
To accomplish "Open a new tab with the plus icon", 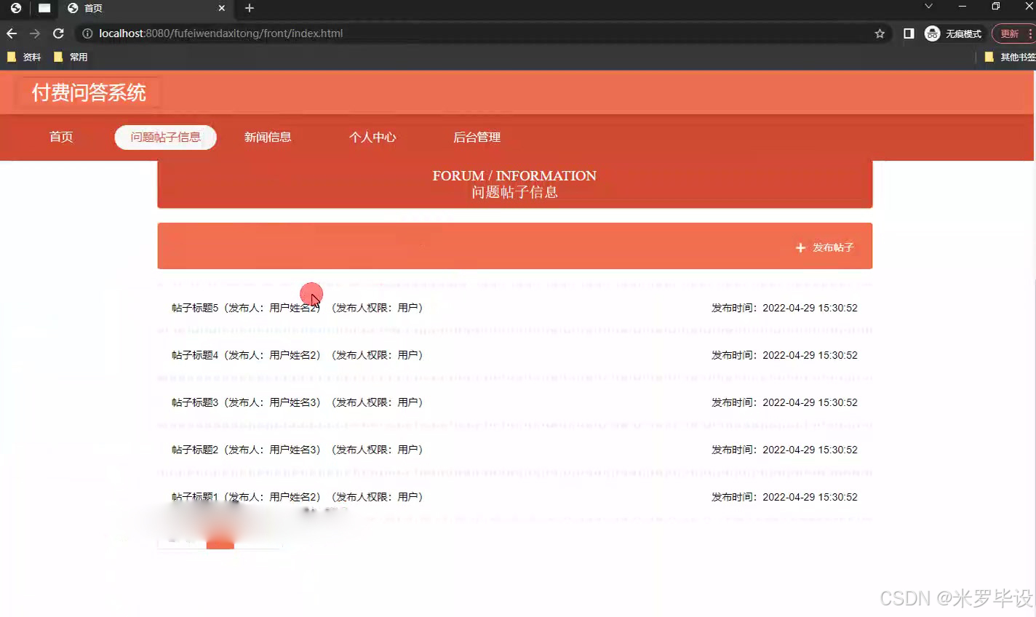I will 250,8.
